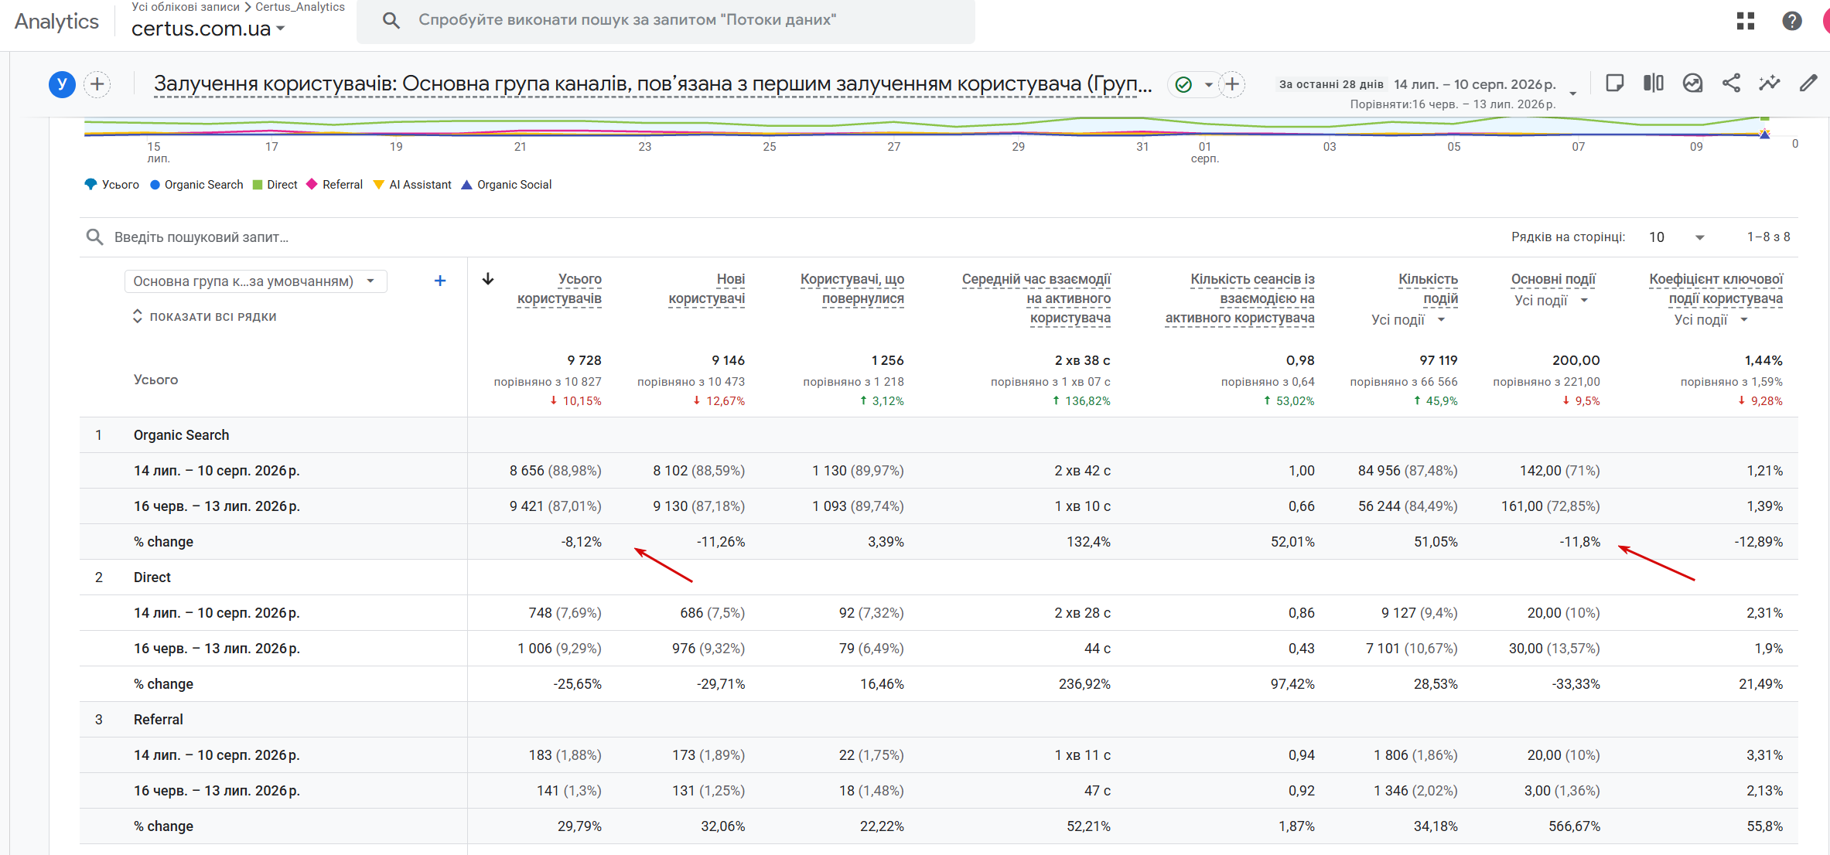
Task: Open the rows-per-page dropdown showing 10
Action: [x=1676, y=237]
